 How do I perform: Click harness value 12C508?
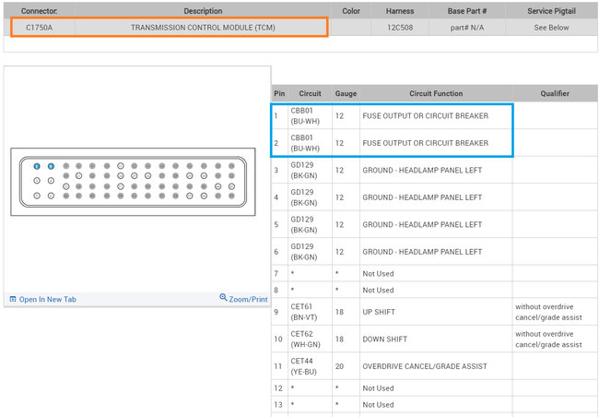tap(400, 28)
